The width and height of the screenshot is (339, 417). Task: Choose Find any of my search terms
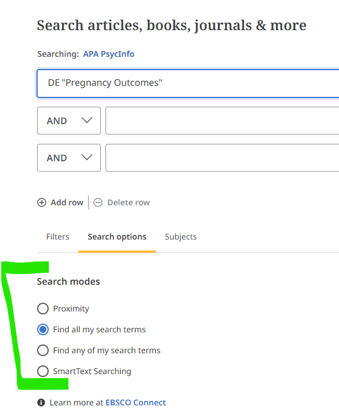(x=43, y=350)
